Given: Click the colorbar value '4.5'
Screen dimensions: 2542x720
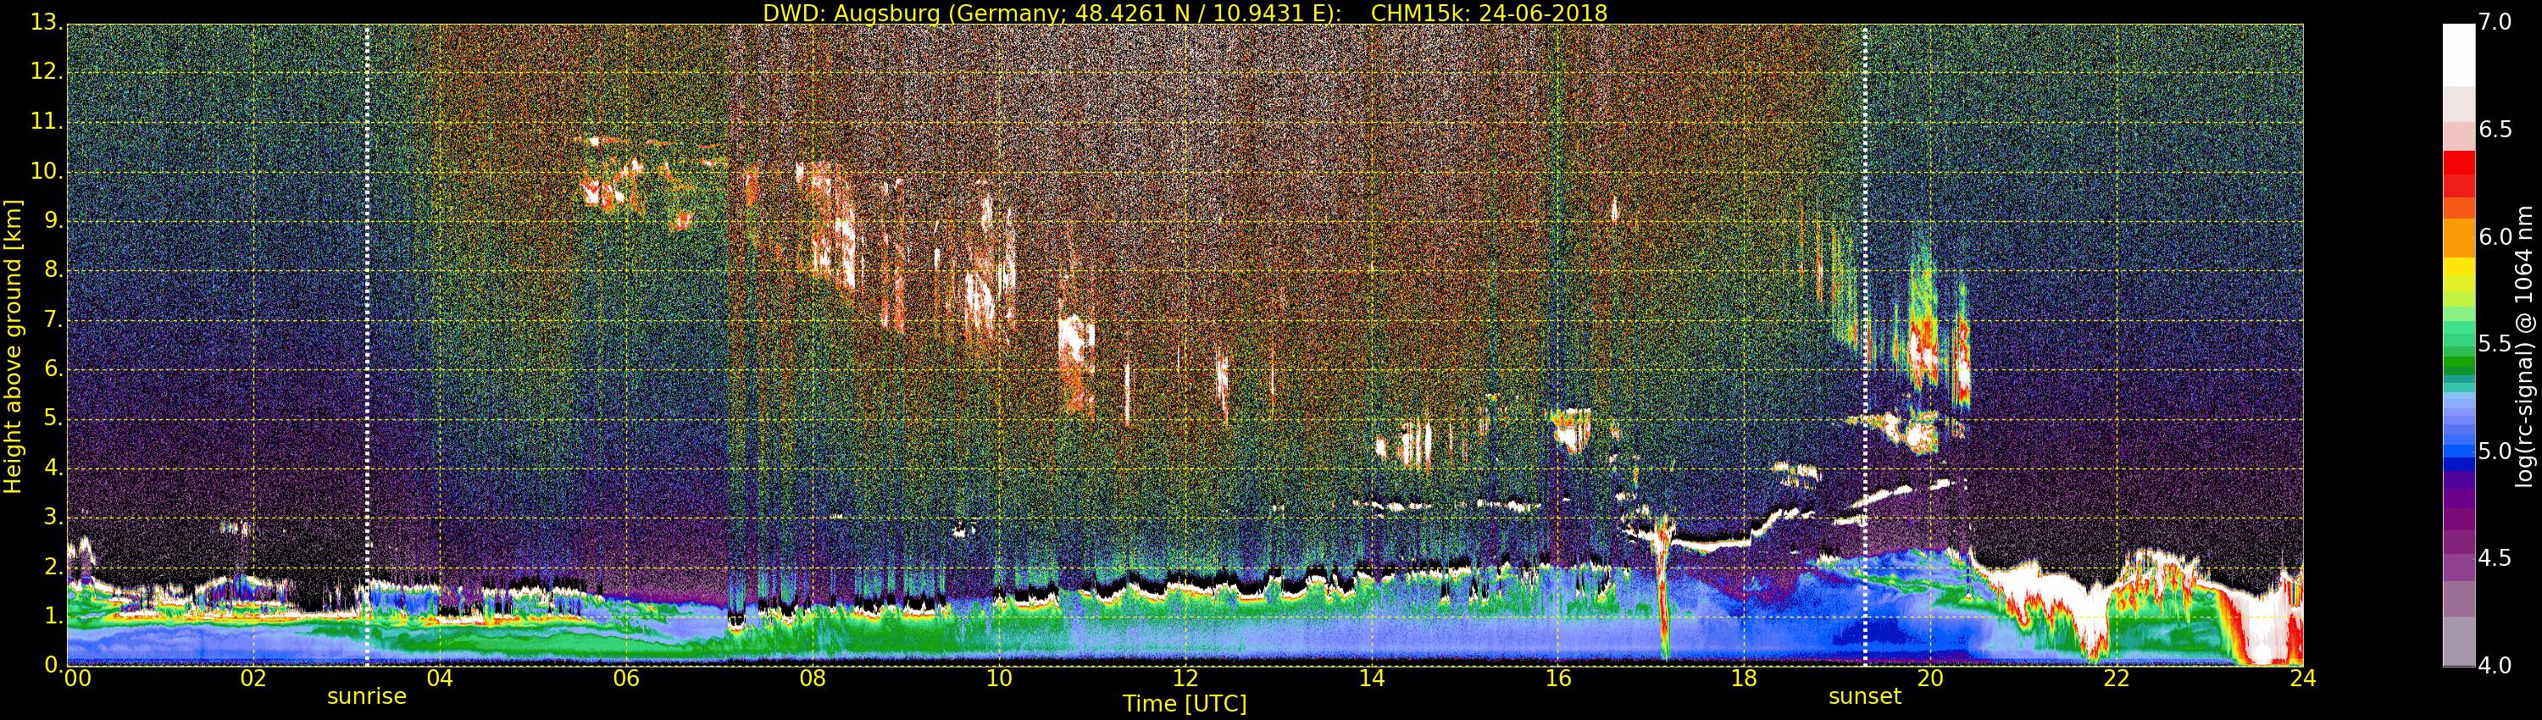Looking at the screenshot, I should coord(2495,558).
